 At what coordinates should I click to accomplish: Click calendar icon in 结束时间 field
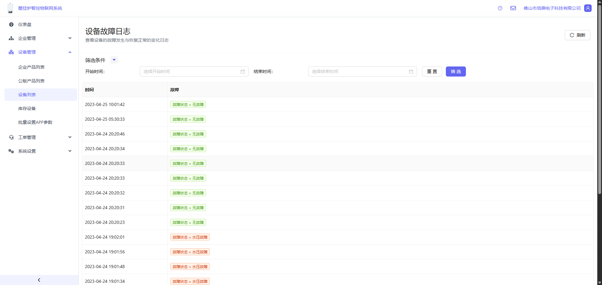click(411, 71)
